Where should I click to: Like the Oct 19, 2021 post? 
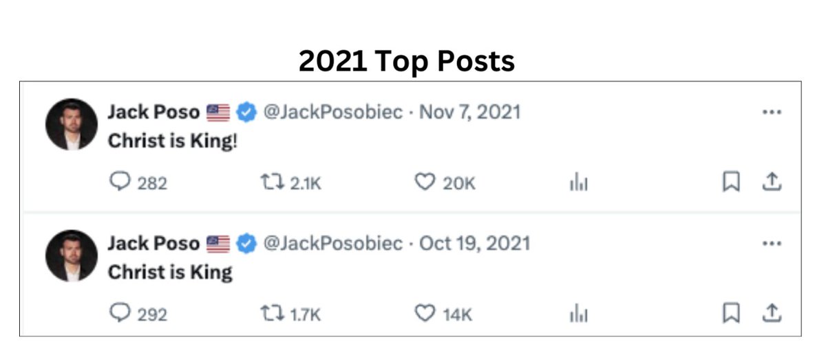click(x=425, y=313)
